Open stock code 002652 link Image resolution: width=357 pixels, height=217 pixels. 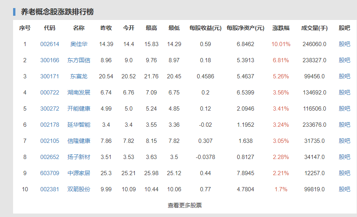coord(50,157)
